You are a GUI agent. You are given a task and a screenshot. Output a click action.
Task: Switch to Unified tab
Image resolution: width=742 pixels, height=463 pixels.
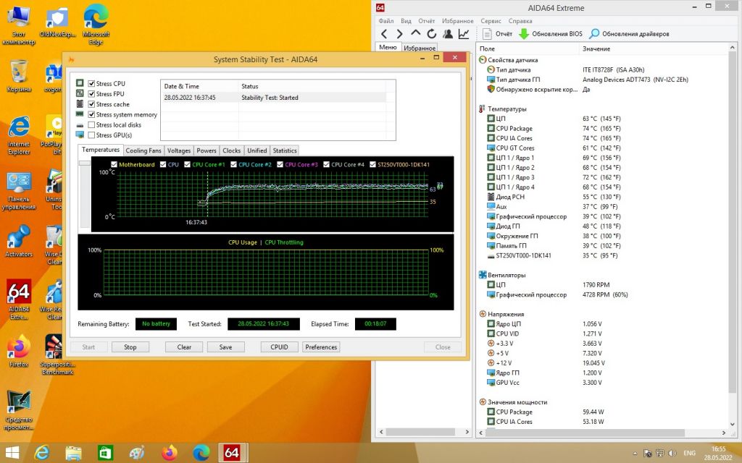point(257,150)
